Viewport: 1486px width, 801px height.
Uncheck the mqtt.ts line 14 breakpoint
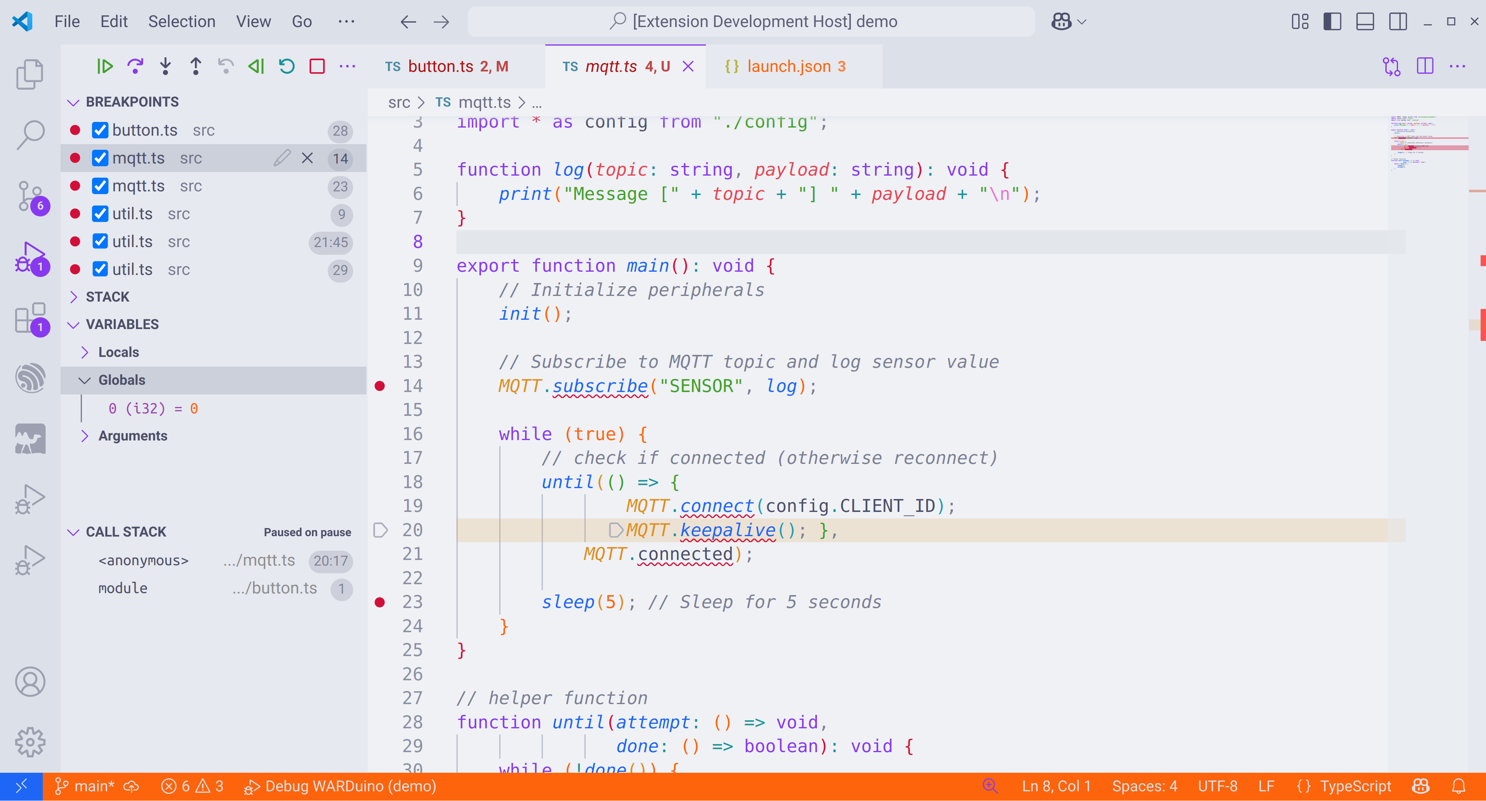pos(100,158)
